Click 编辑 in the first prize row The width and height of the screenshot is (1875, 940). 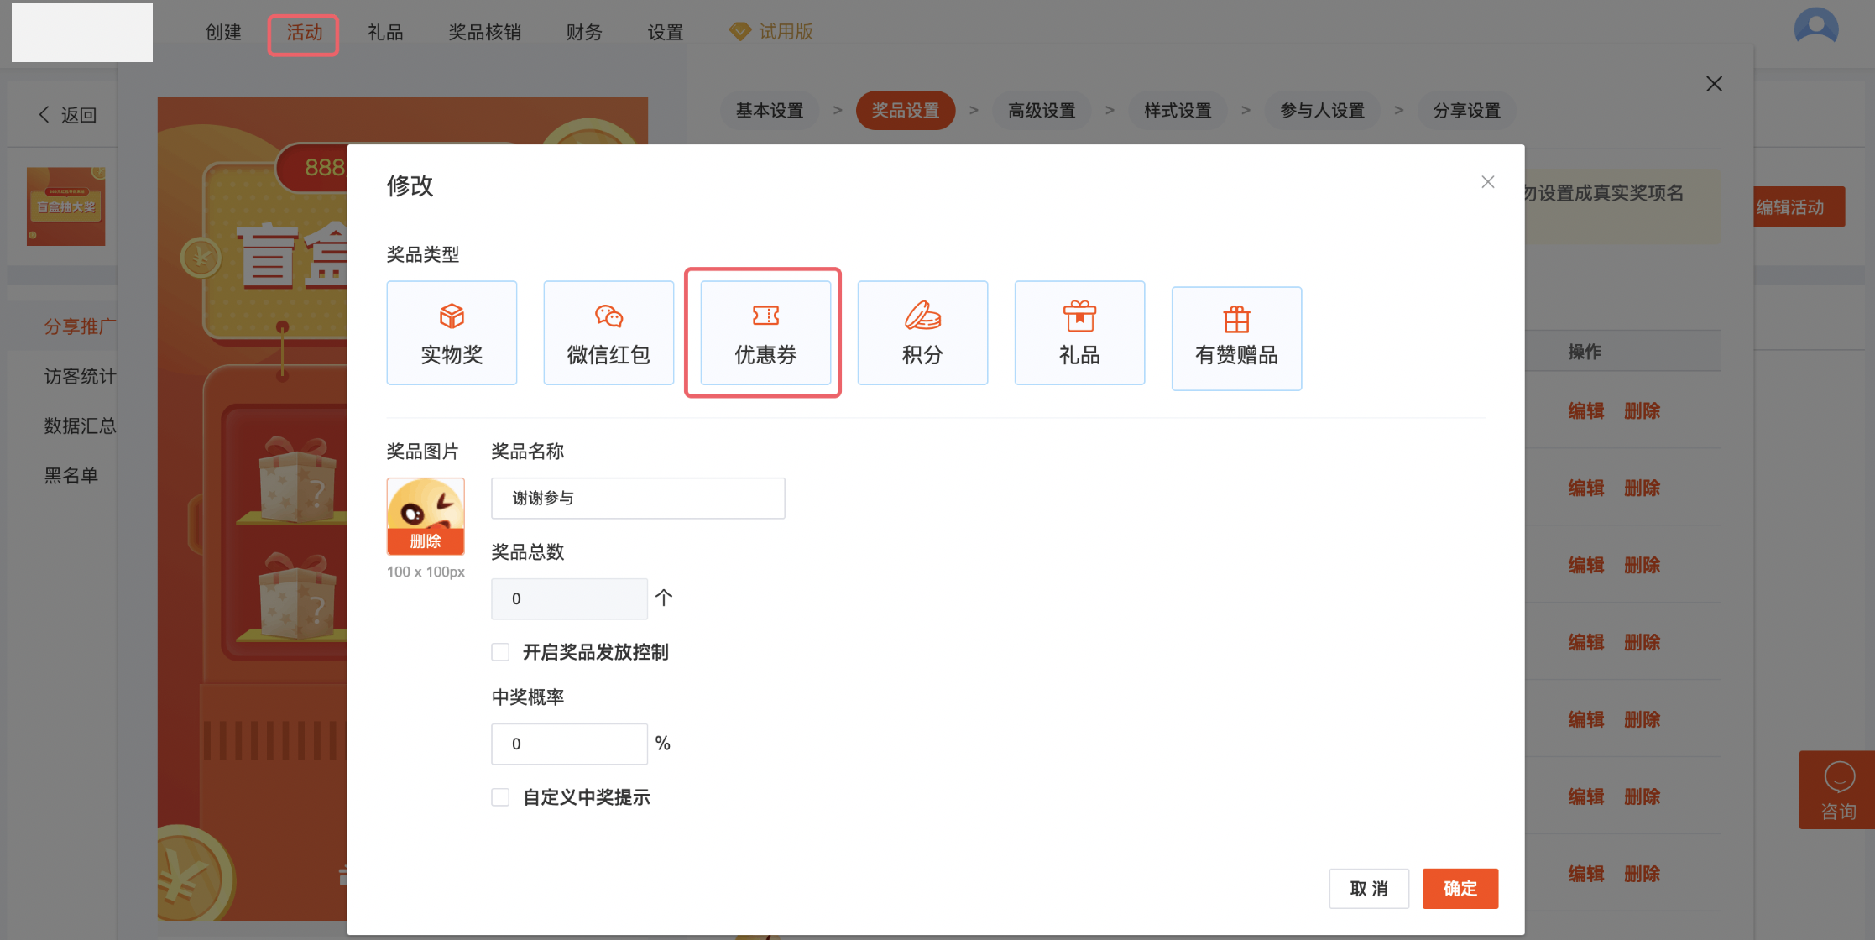[x=1586, y=411]
